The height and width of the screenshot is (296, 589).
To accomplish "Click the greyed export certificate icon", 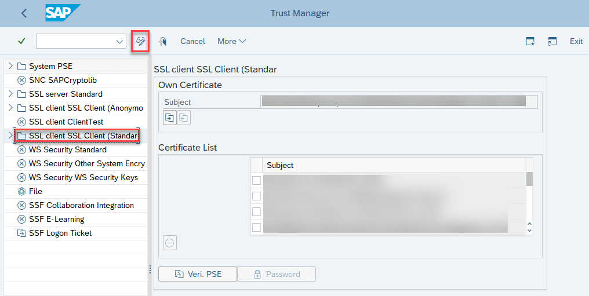I will pyautogui.click(x=184, y=118).
